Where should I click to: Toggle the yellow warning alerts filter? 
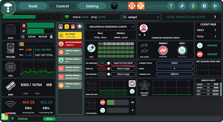click(x=67, y=26)
